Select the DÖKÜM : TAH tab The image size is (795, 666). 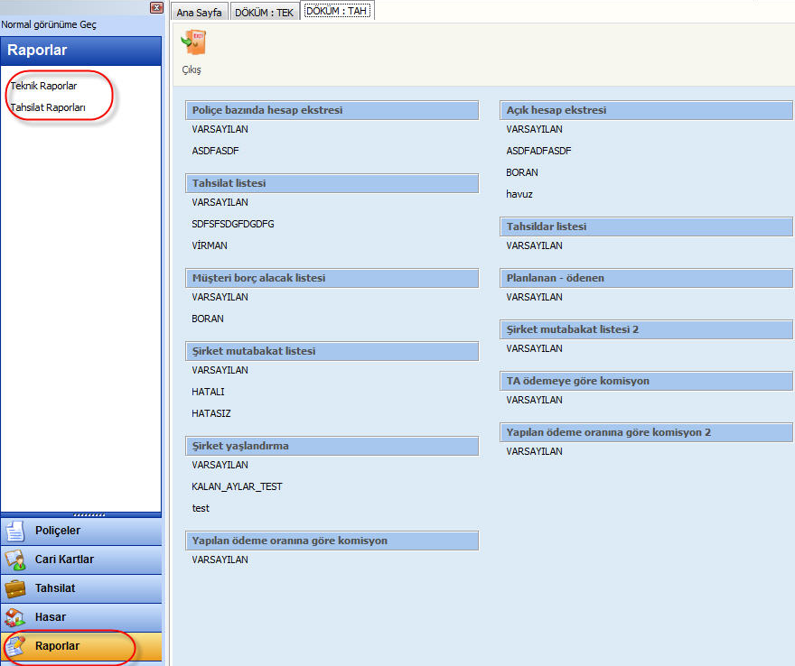coord(337,12)
